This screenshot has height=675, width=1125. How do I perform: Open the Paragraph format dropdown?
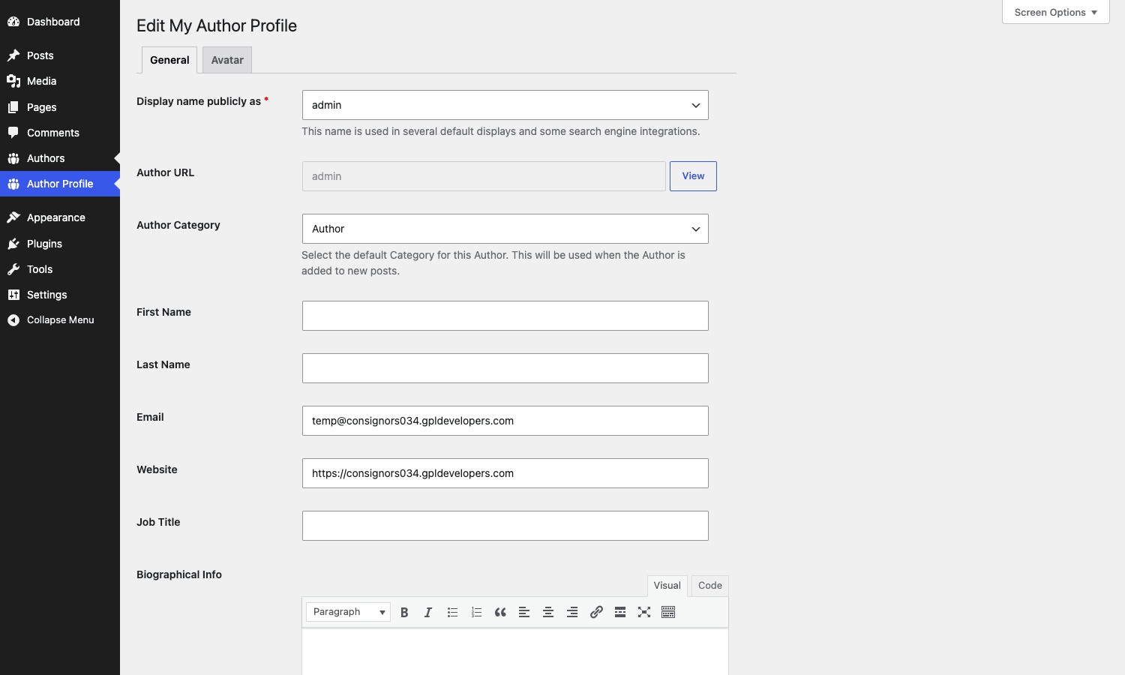pos(348,612)
